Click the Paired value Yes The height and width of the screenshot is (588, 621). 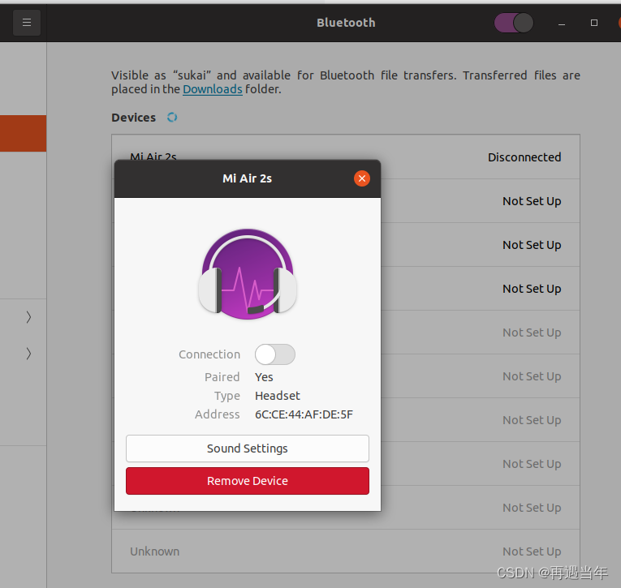point(264,377)
